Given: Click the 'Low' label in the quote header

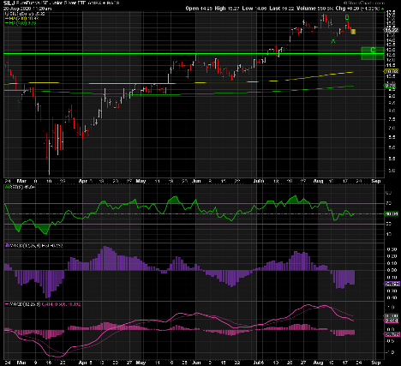Looking at the screenshot, I should pos(248,9).
